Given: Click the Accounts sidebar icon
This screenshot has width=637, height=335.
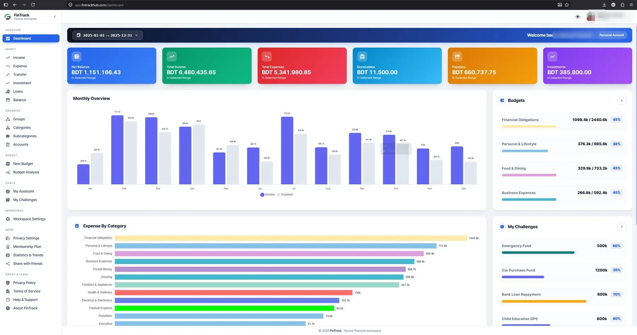Looking at the screenshot, I should point(8,144).
